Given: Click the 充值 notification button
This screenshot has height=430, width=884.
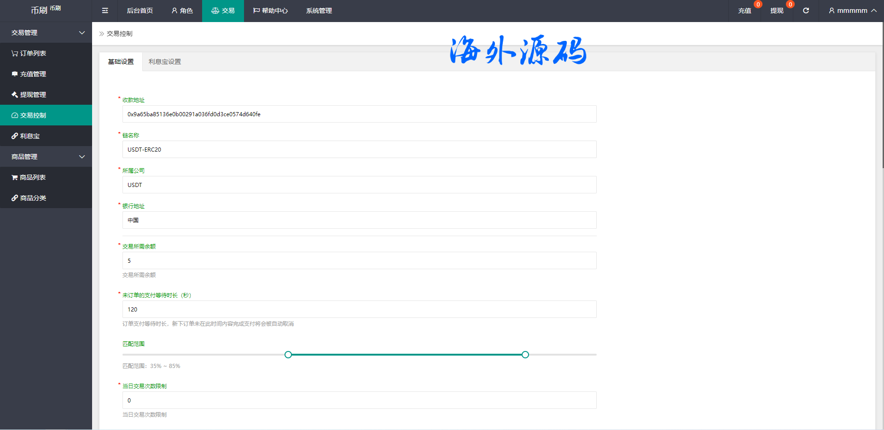Looking at the screenshot, I should pyautogui.click(x=744, y=11).
